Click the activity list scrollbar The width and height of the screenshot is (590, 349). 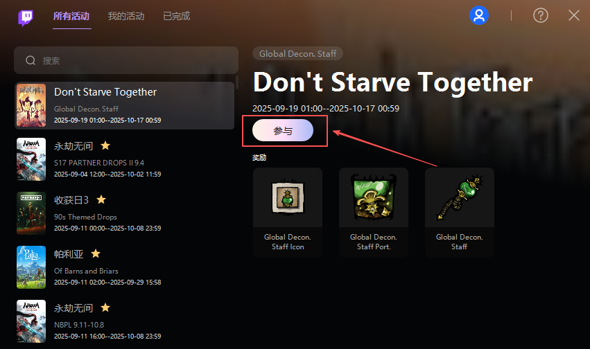[236, 82]
